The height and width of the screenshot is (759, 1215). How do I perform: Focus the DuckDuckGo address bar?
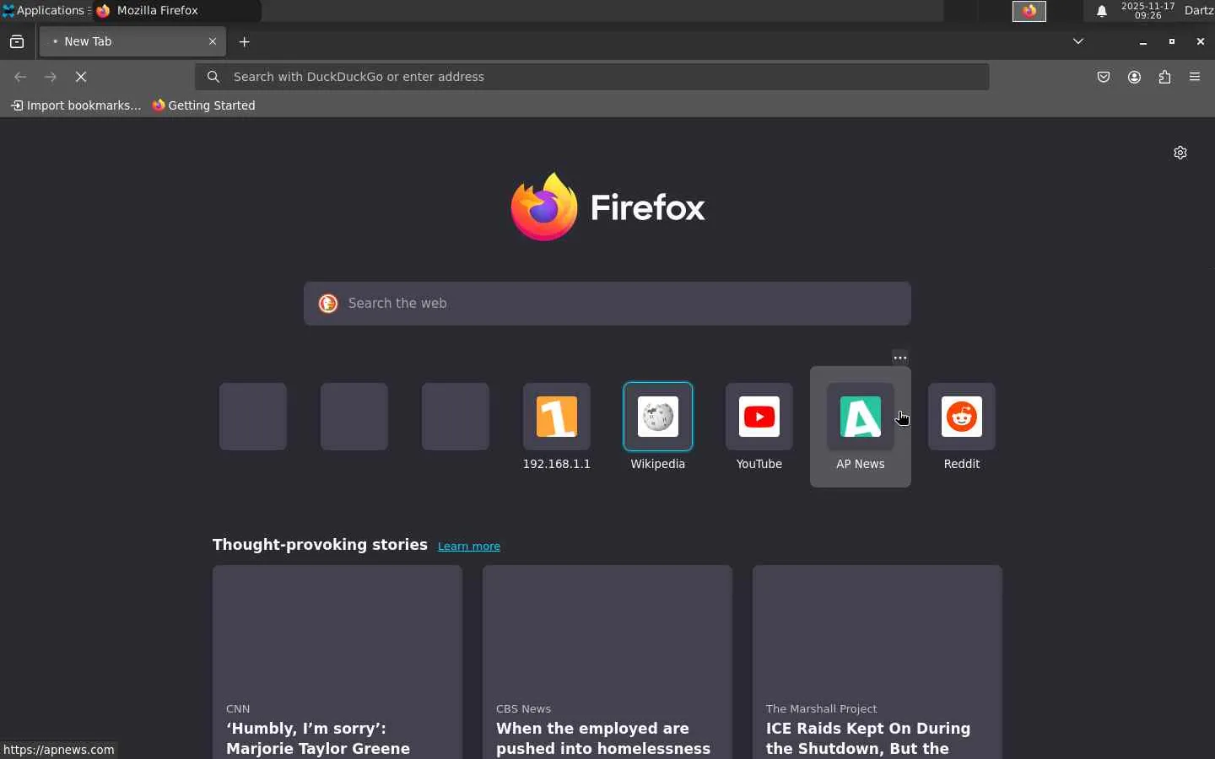coord(592,77)
